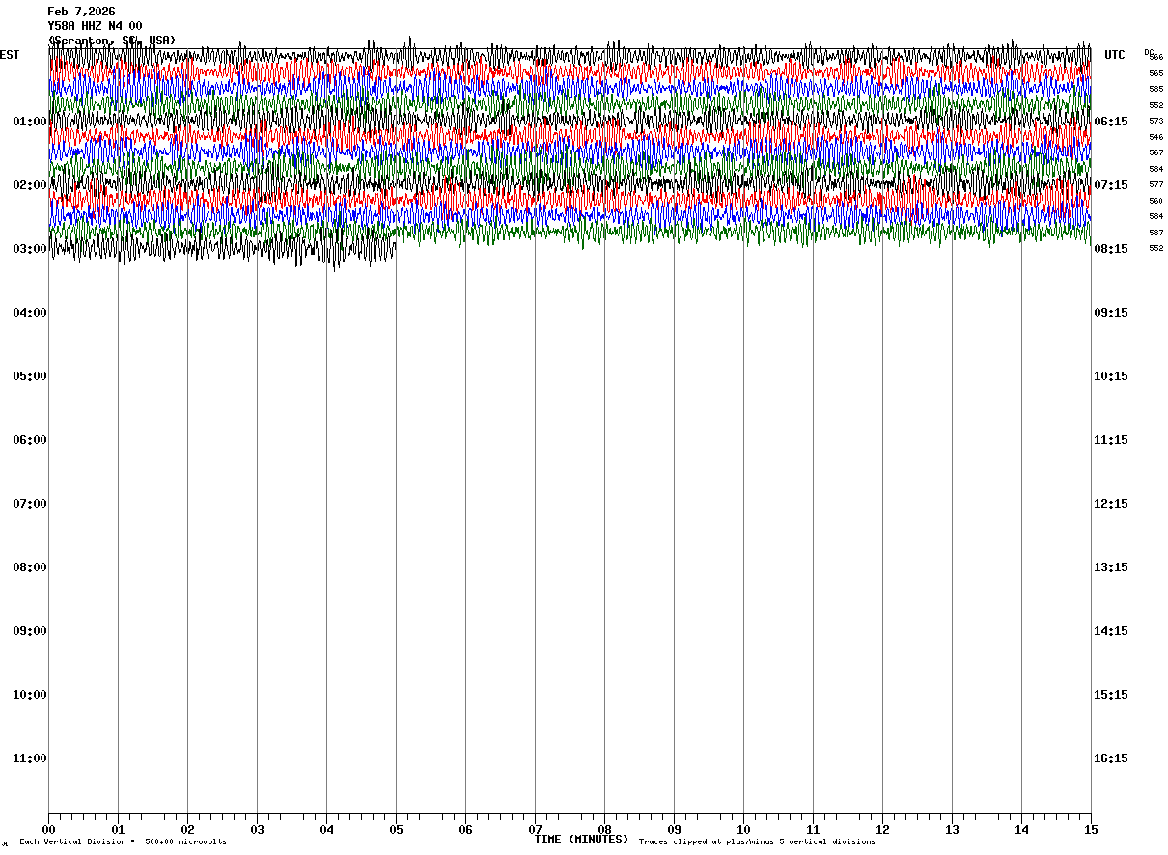The width and height of the screenshot is (1168, 855).
Task: Select the '05:00' EST row label
Action: [x=30, y=376]
